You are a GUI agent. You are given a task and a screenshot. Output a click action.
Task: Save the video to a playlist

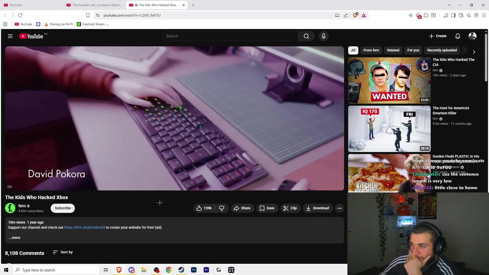(x=267, y=208)
